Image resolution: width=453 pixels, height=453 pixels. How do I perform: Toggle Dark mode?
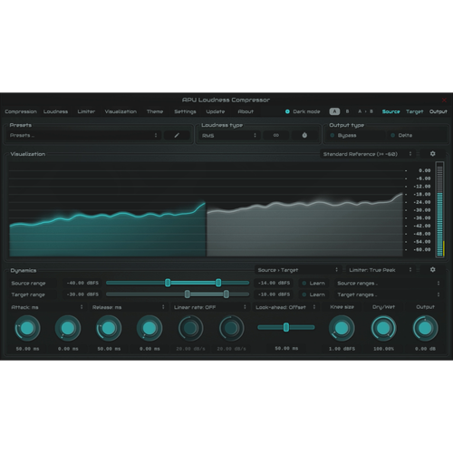click(303, 111)
